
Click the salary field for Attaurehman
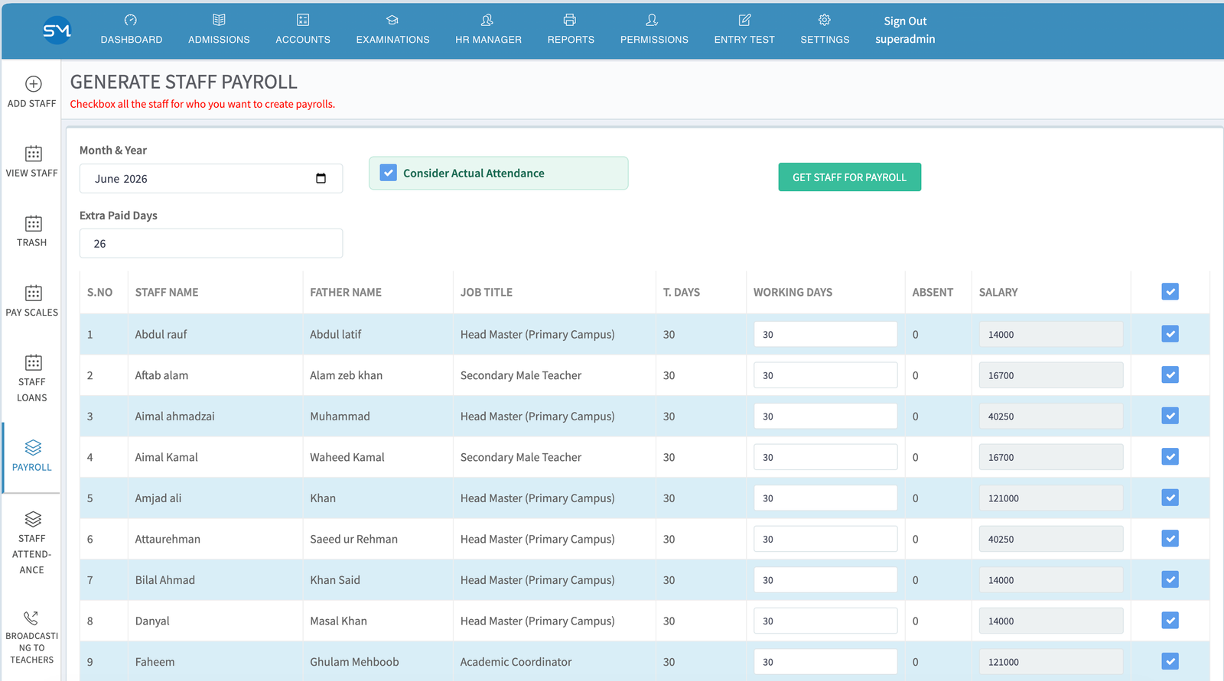(x=1051, y=539)
